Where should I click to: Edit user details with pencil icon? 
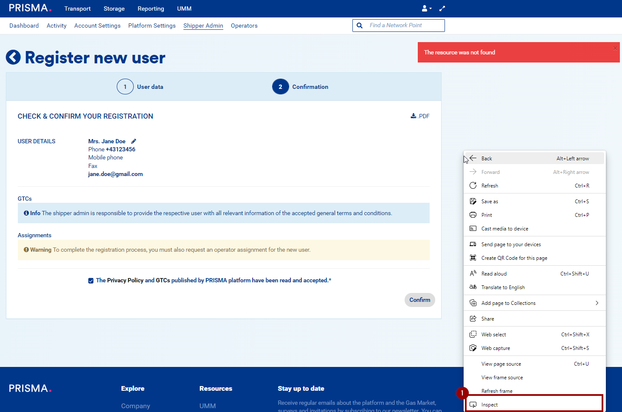coord(133,141)
